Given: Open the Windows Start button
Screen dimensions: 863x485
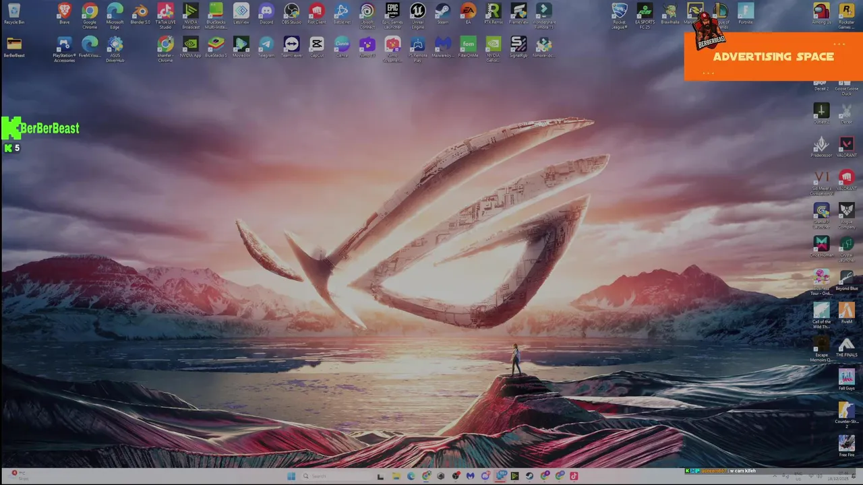Looking at the screenshot, I should pyautogui.click(x=291, y=476).
